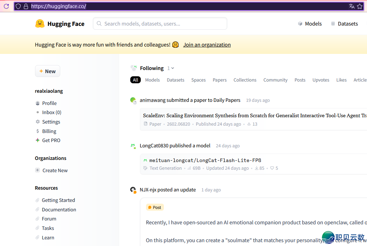Like the LongCat-Flash-Lite-FP8 model heart icon
Image resolution: width=367 pixels, height=246 pixels.
coord(272,168)
